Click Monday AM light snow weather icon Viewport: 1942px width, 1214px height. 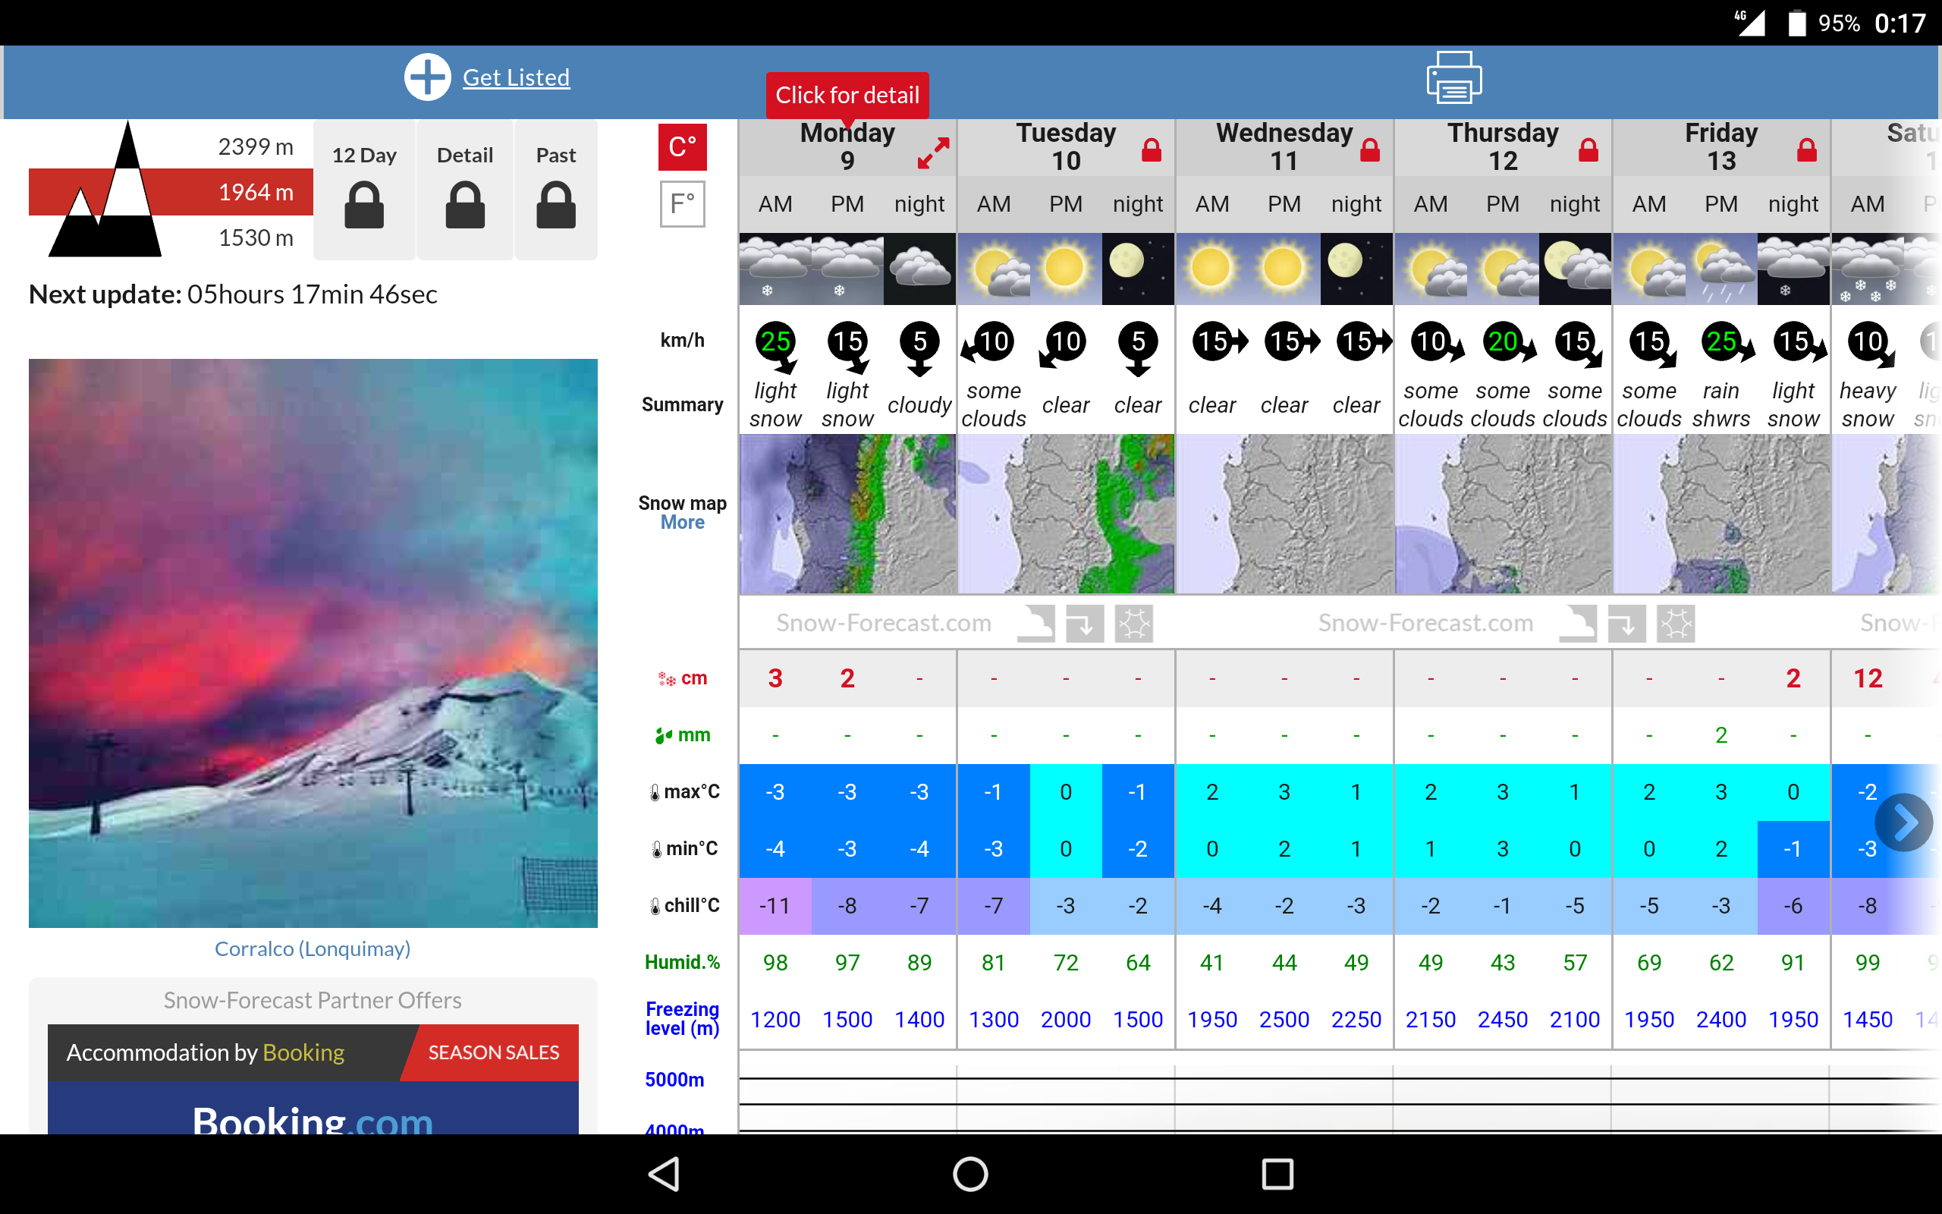[775, 268]
